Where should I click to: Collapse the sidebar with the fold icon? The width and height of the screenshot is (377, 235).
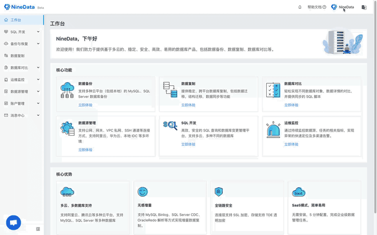tap(38, 229)
